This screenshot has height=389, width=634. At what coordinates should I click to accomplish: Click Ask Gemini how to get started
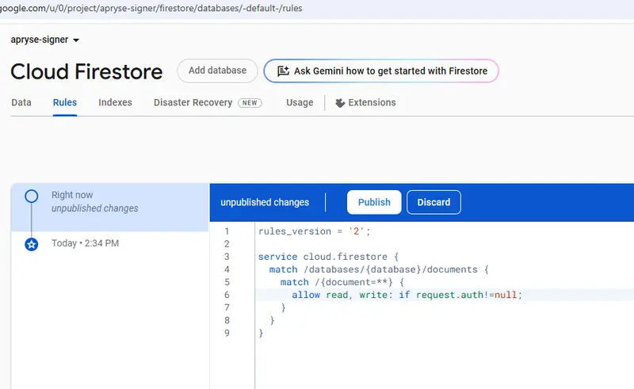[381, 71]
